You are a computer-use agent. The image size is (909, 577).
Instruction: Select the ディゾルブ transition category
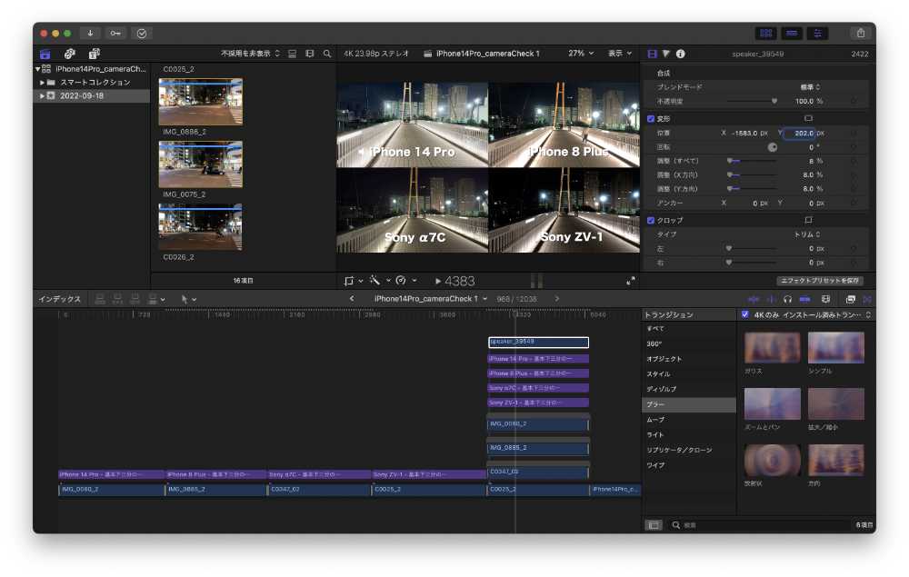click(689, 389)
